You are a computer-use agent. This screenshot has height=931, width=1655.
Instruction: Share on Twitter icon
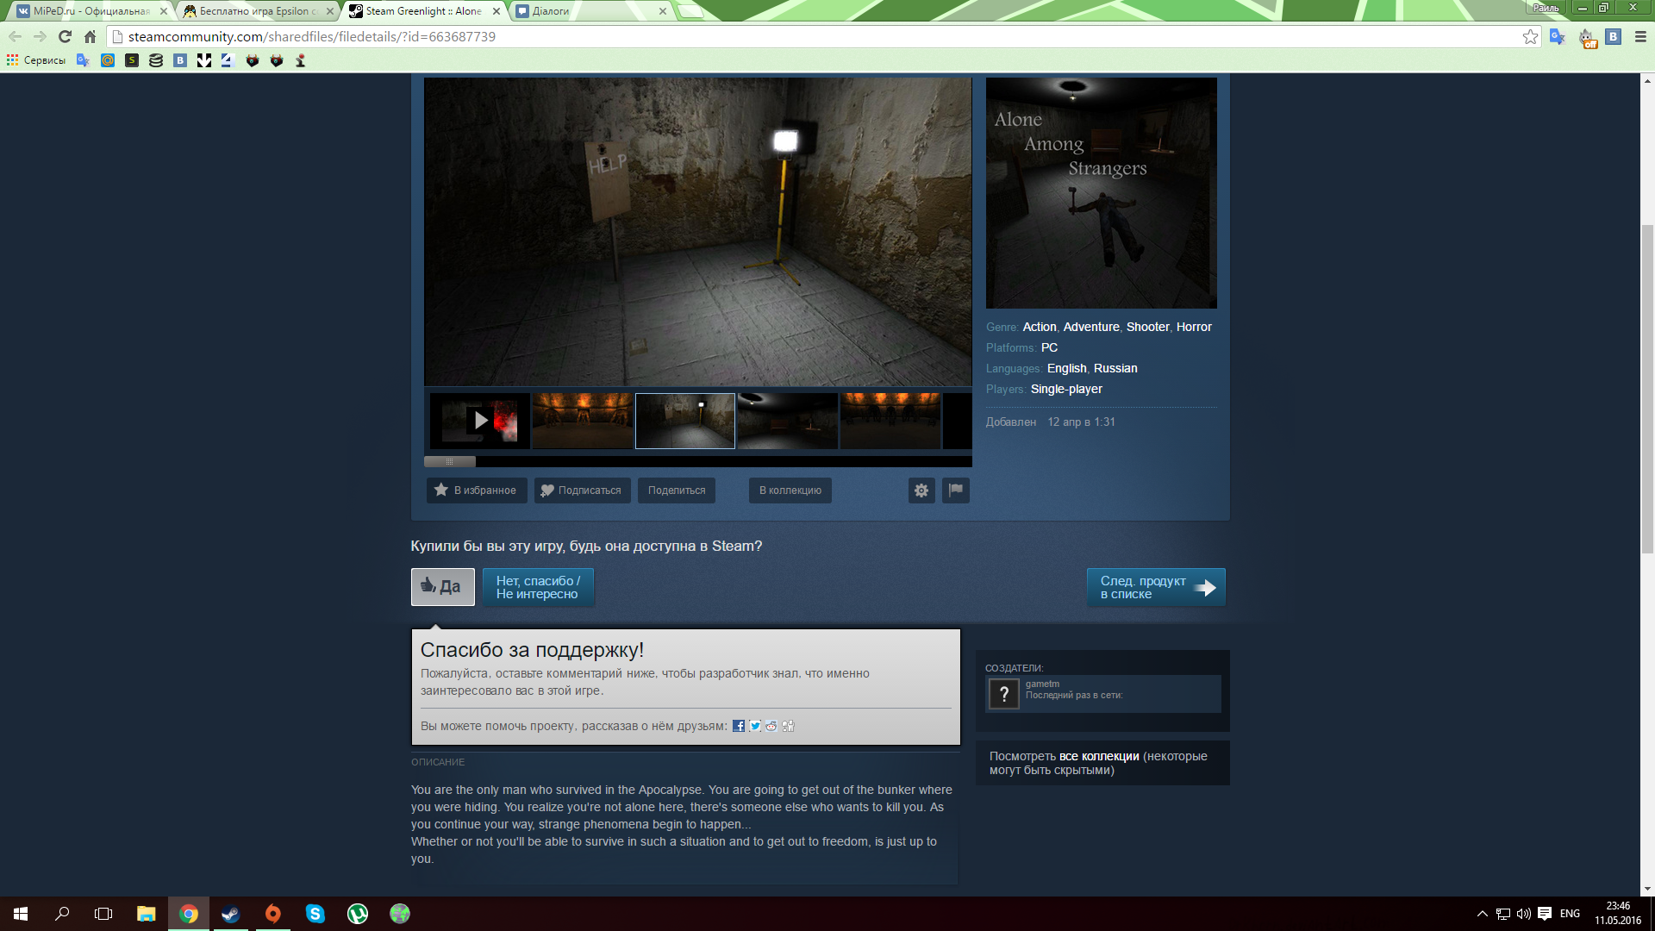tap(755, 726)
